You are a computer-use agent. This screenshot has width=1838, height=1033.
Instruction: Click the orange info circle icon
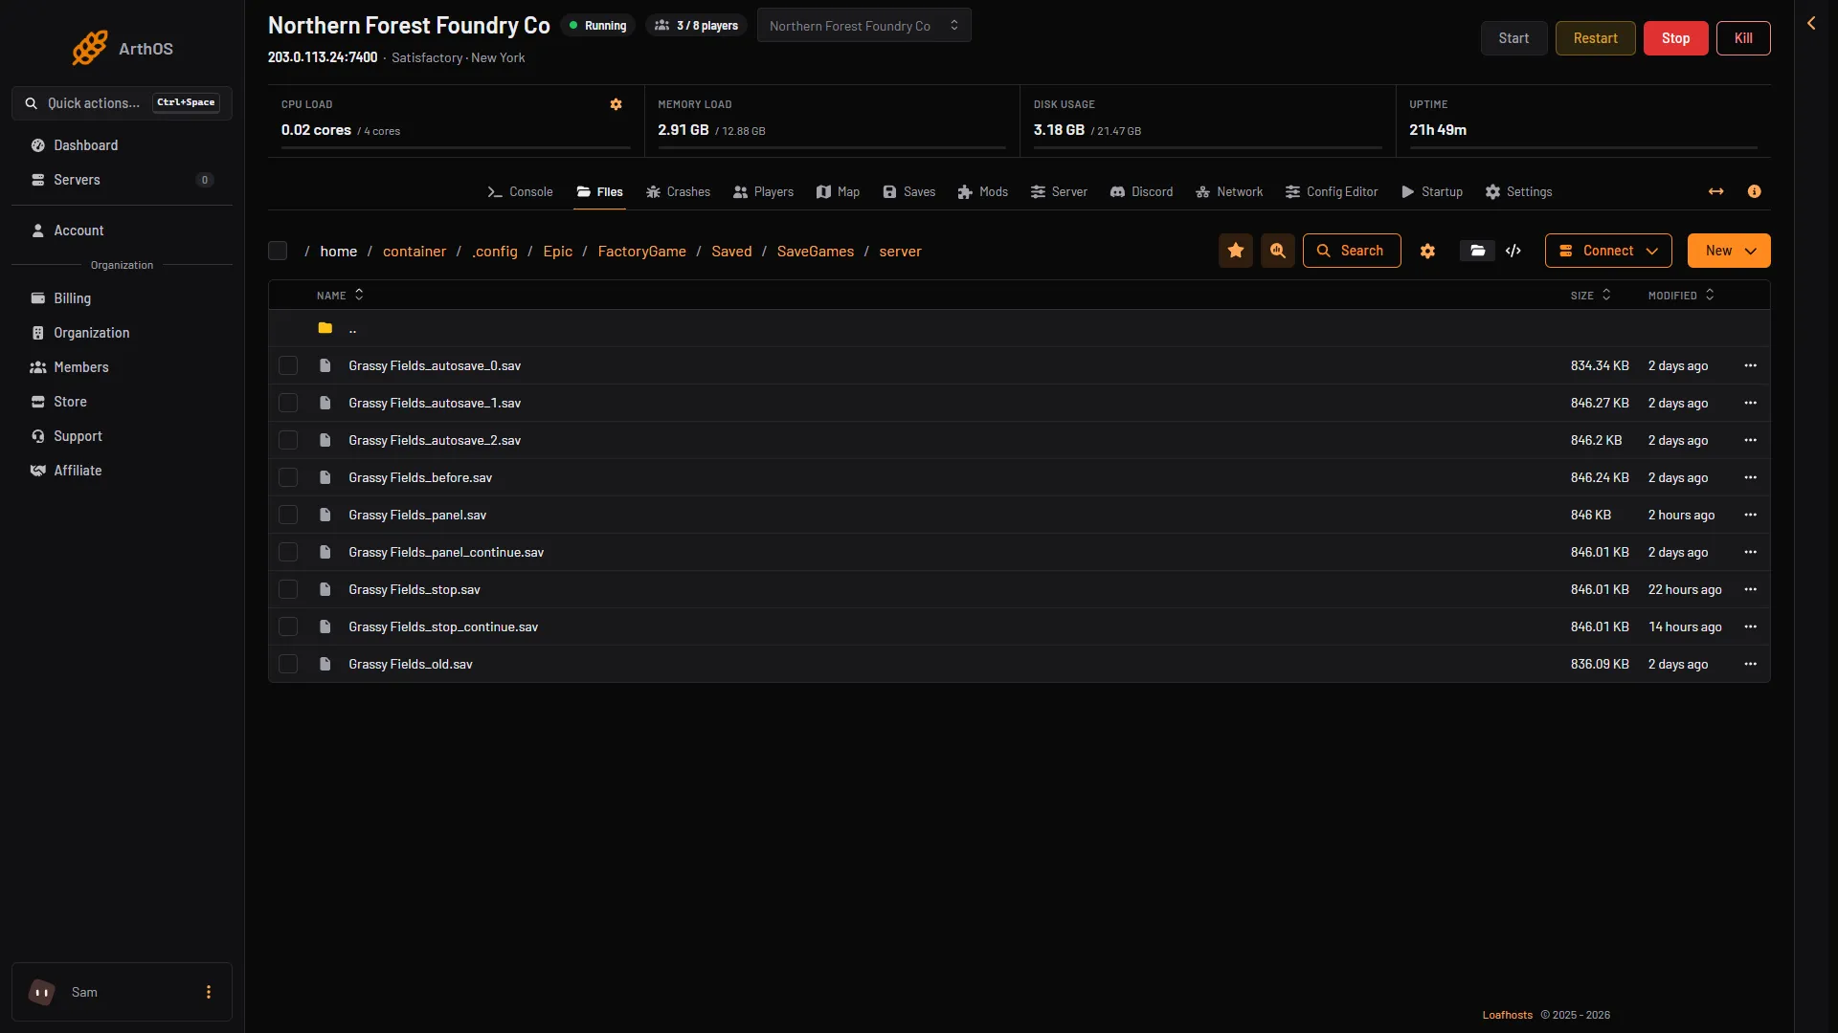tap(1754, 191)
